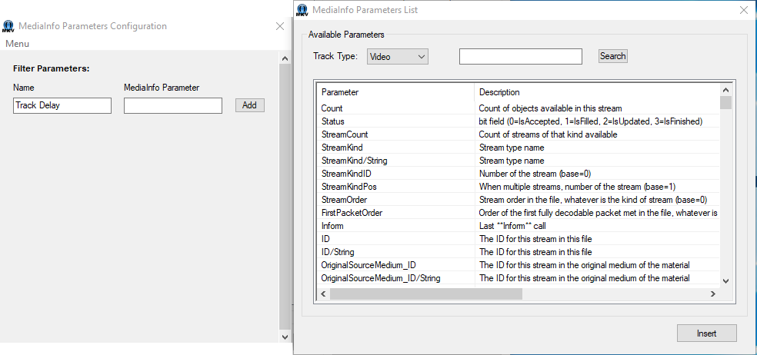Click the parameter list horizontal scrollbar thumb
Image resolution: width=757 pixels, height=355 pixels.
(x=426, y=294)
